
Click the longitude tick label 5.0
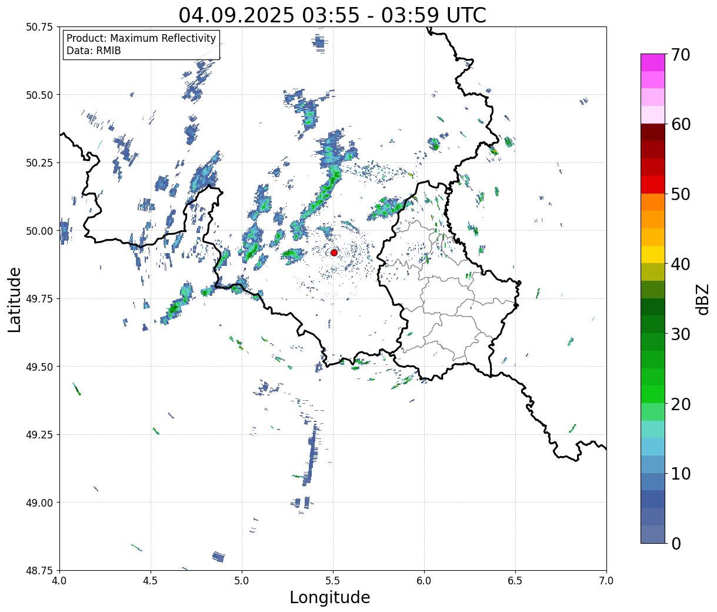242,581
